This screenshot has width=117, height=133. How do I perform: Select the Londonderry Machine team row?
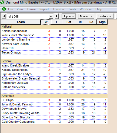[54, 39]
